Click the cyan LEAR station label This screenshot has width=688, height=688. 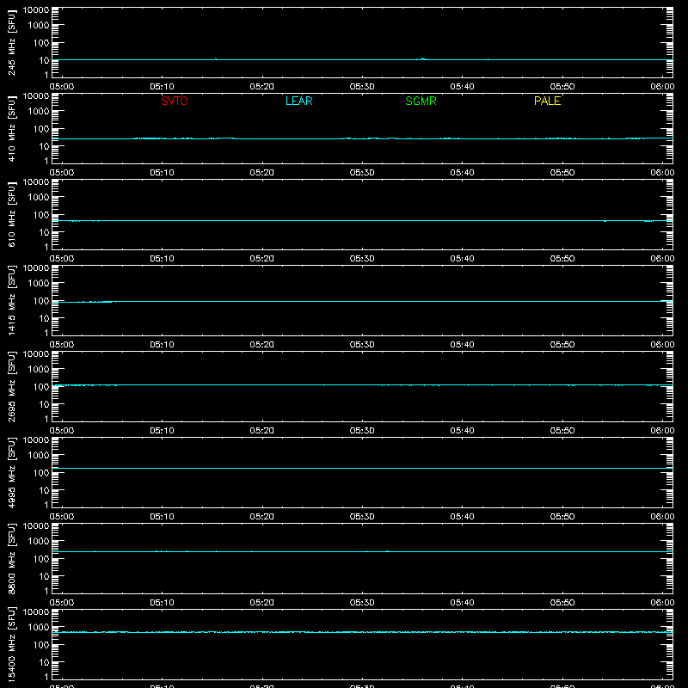click(298, 101)
